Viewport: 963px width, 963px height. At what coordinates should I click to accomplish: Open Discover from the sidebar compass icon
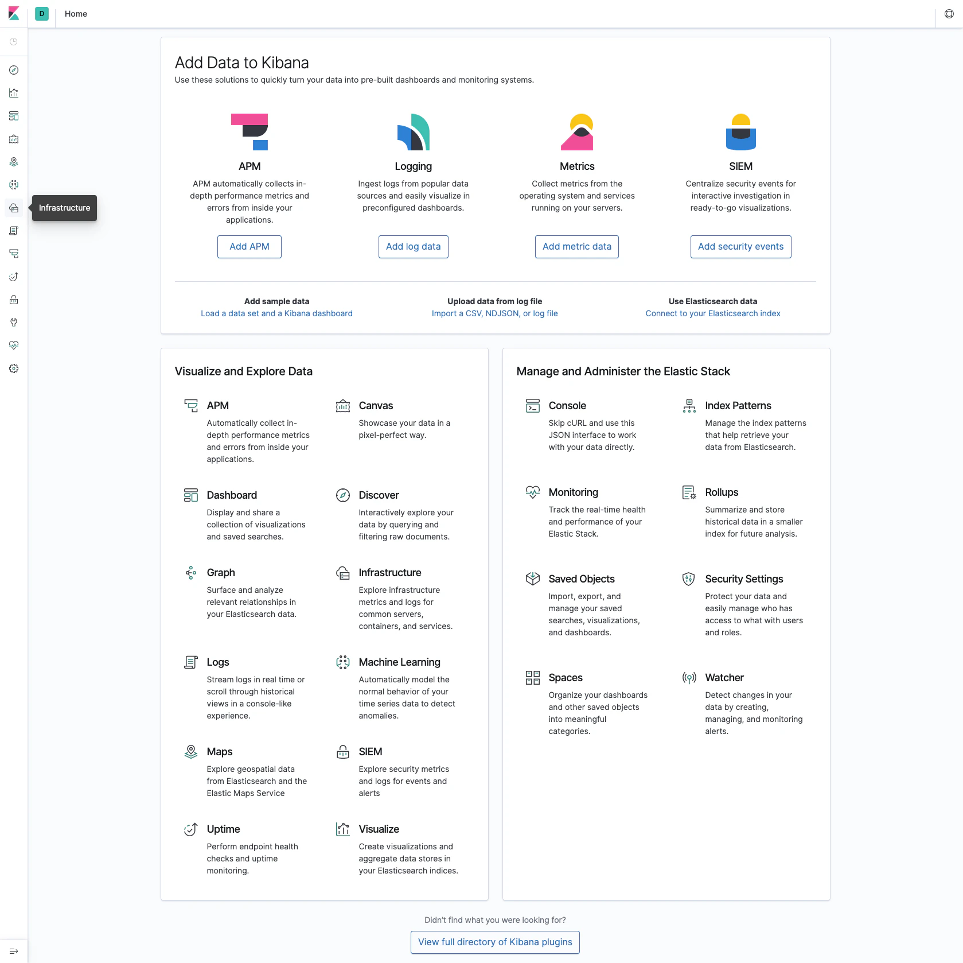14,70
